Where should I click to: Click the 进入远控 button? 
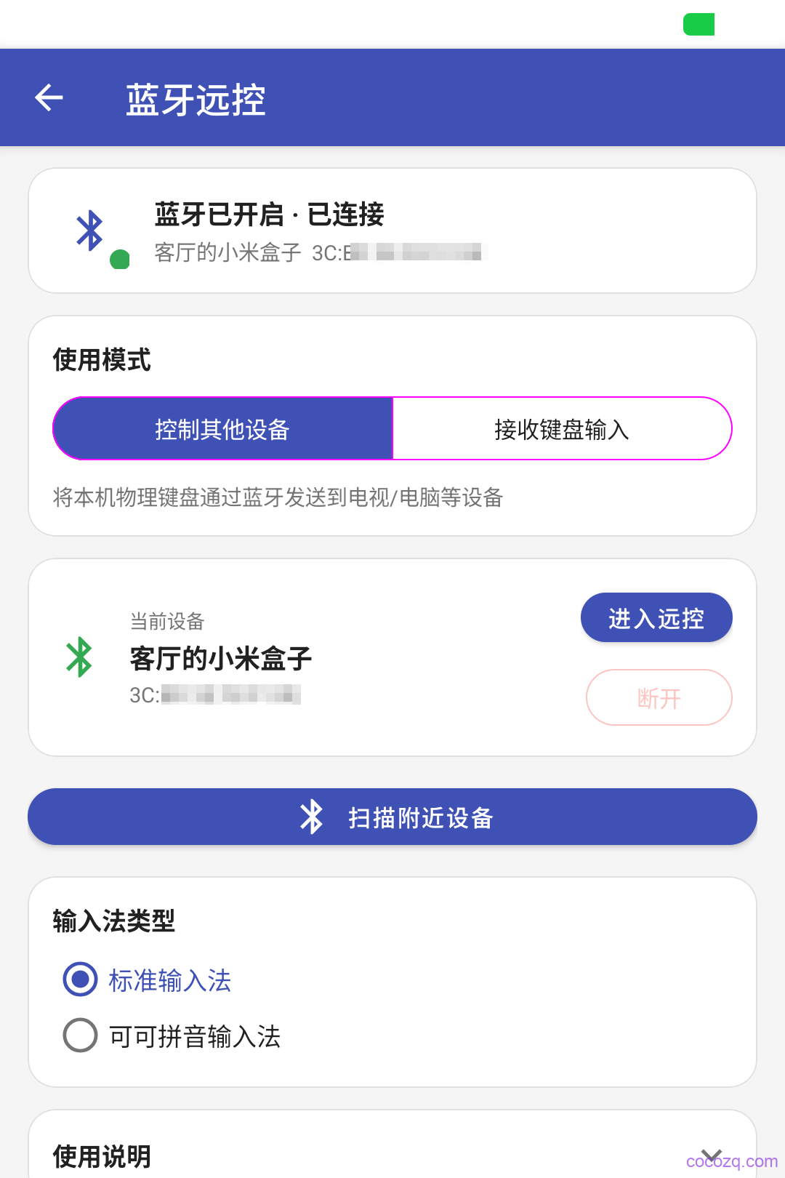pos(656,618)
